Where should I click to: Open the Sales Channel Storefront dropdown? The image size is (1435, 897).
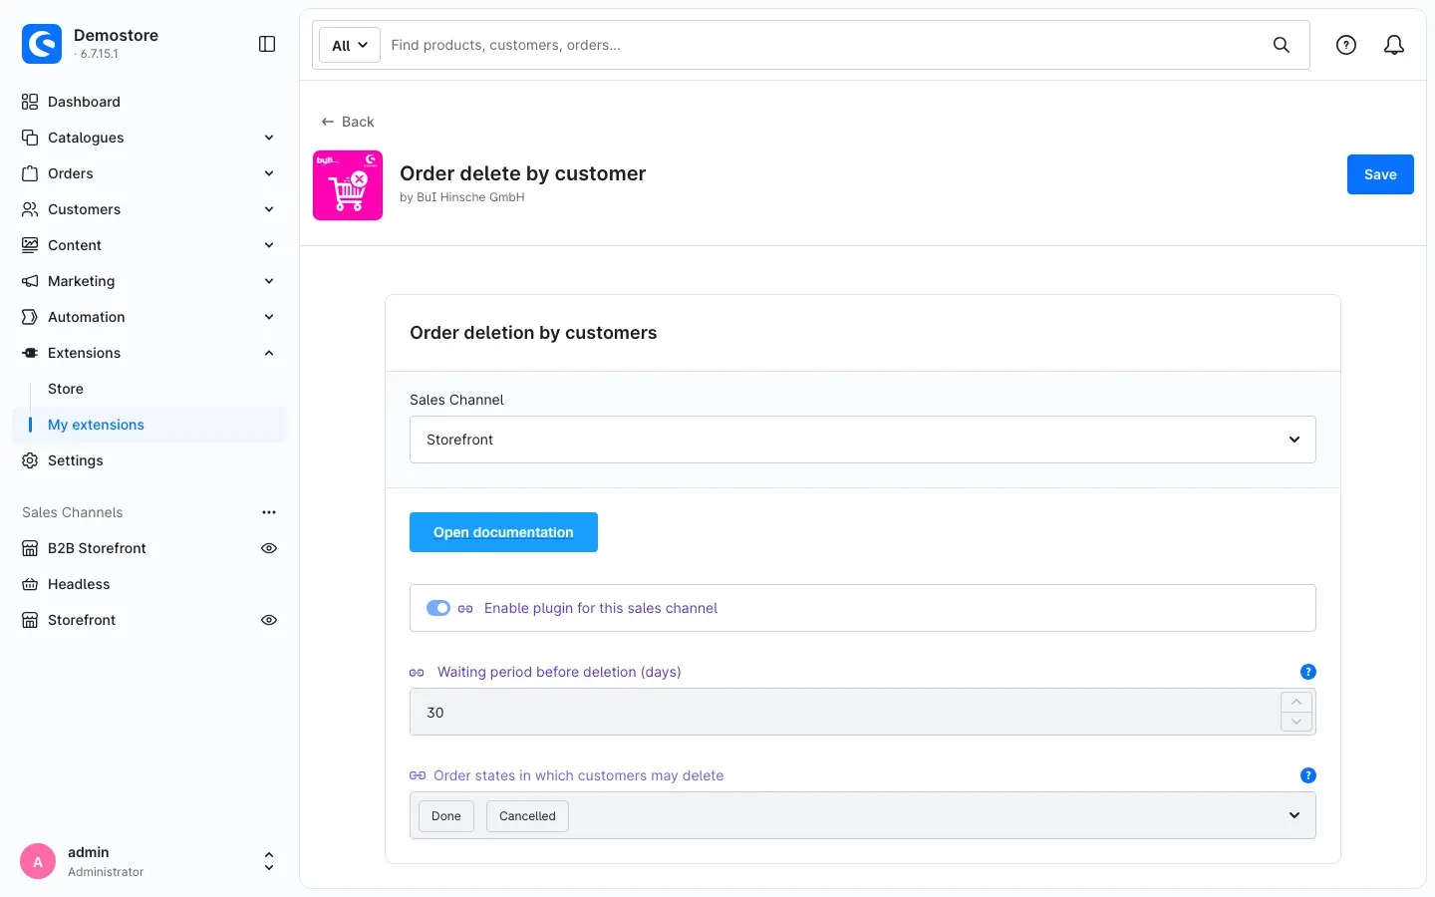coord(863,440)
